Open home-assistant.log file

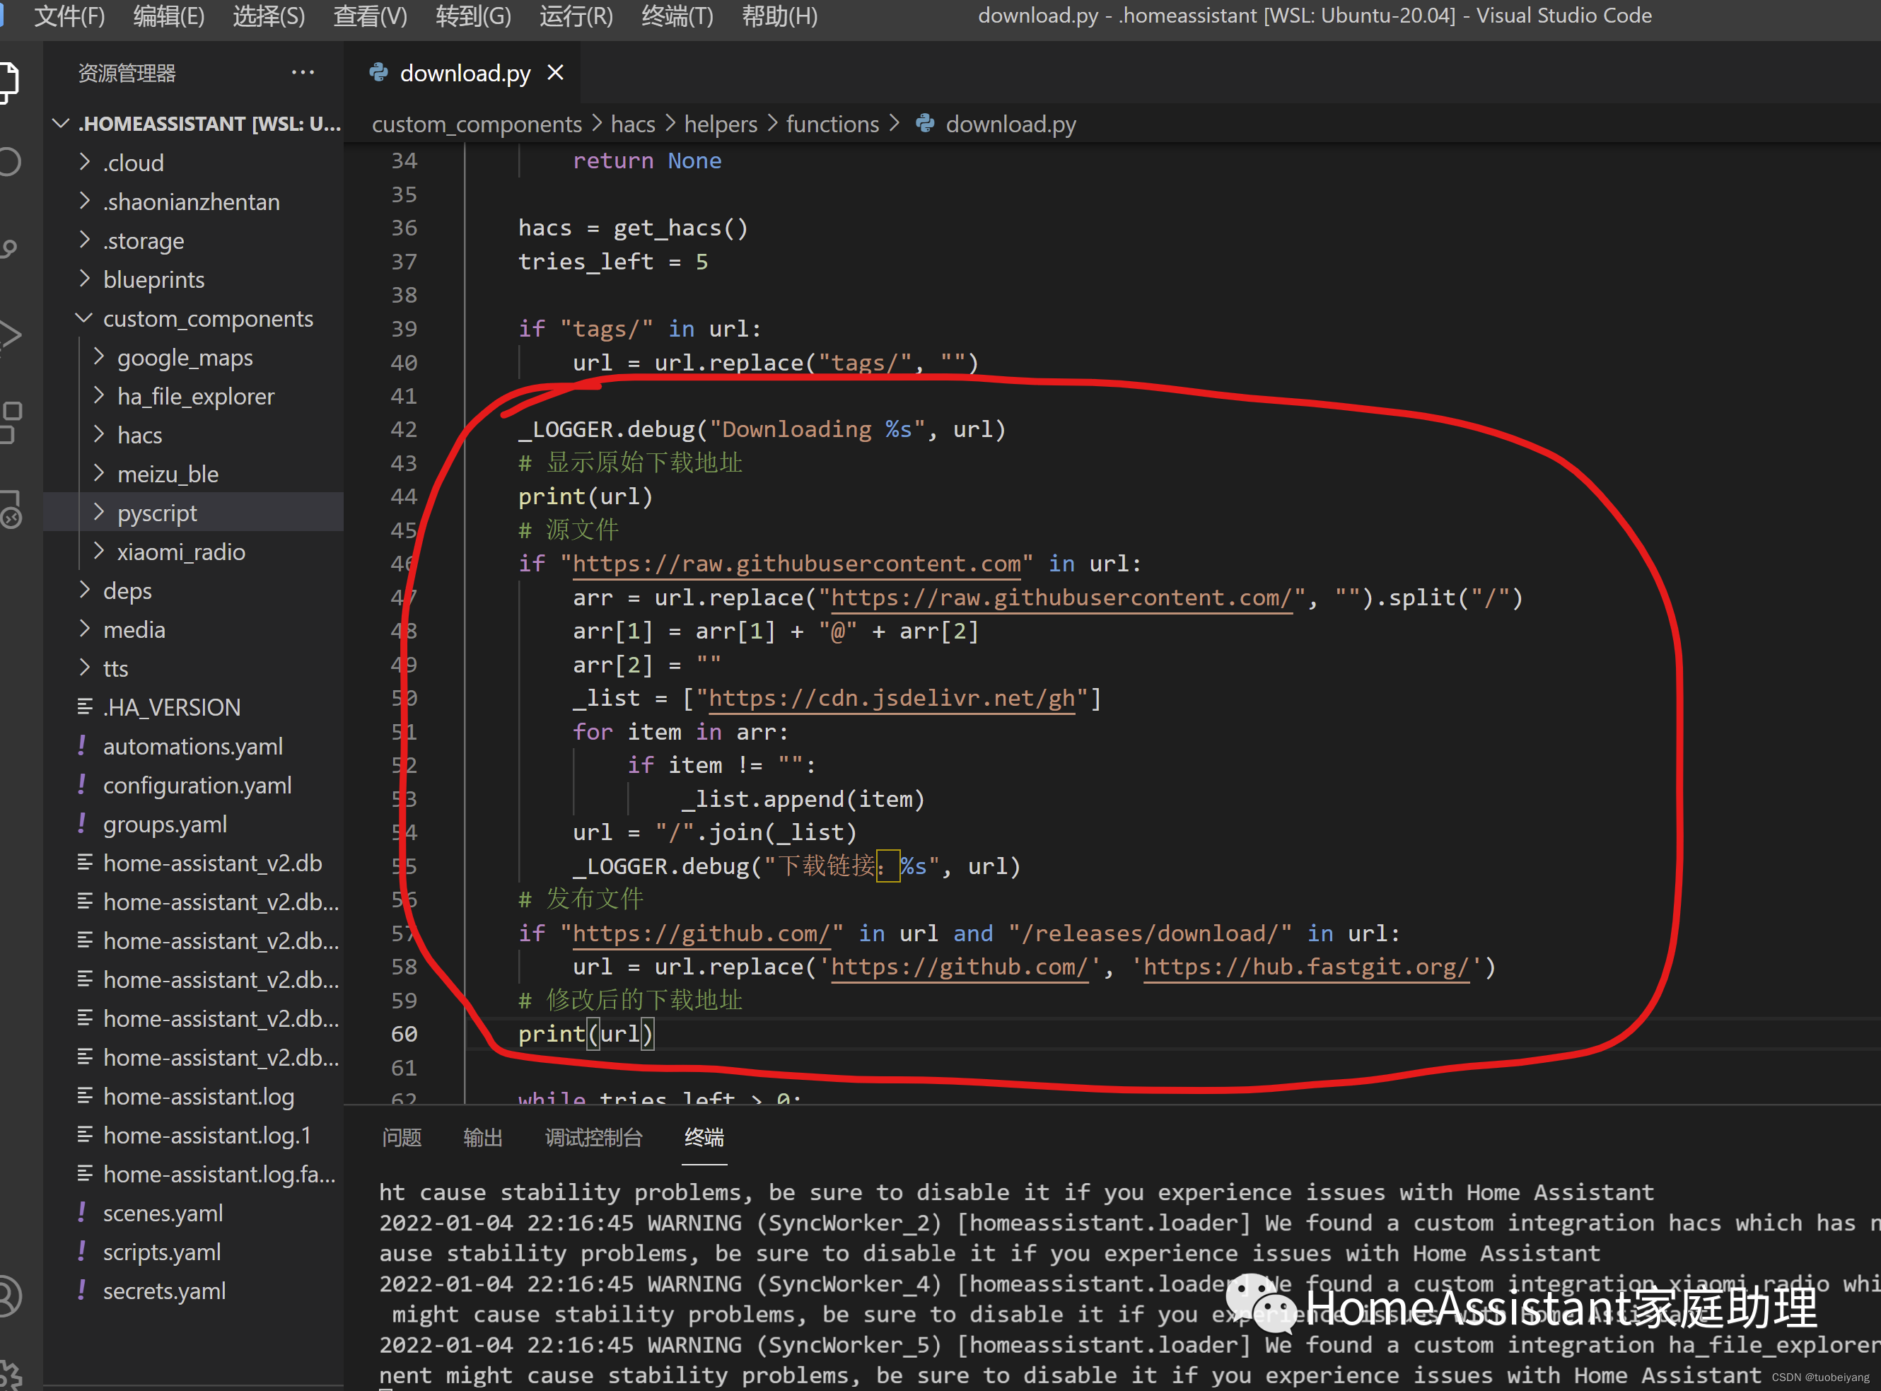(194, 1095)
